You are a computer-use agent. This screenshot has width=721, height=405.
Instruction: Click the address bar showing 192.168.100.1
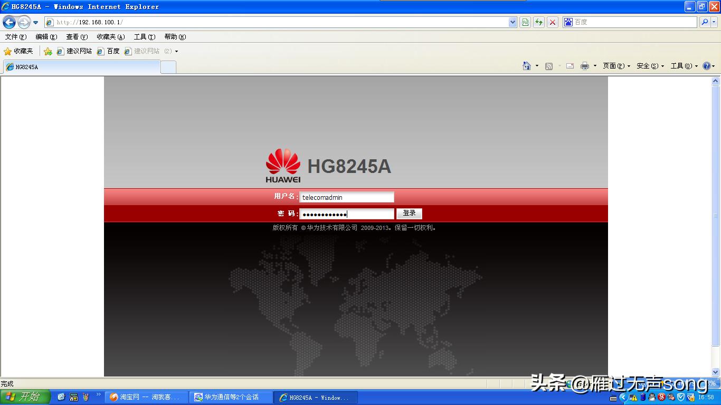[277, 22]
